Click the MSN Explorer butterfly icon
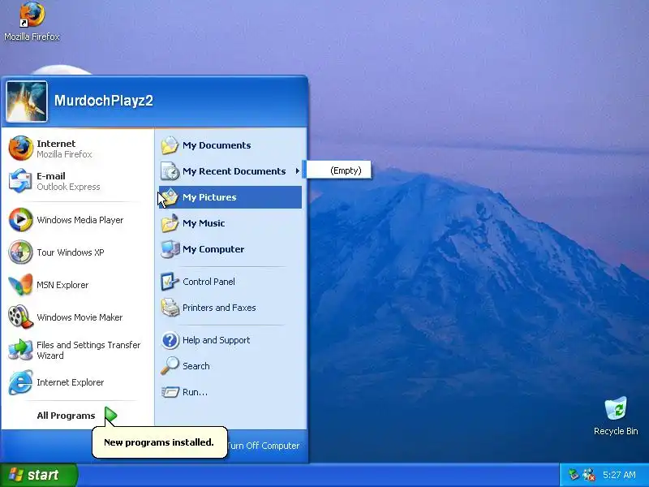Image resolution: width=649 pixels, height=487 pixels. (x=20, y=285)
